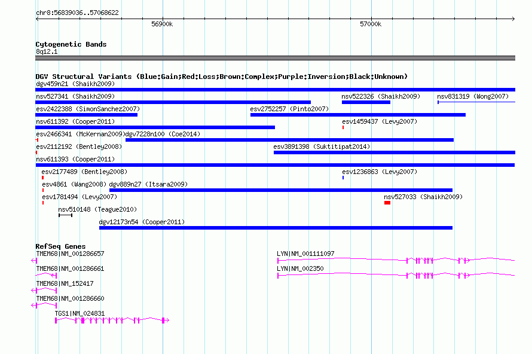Select the black nsv510148 unknown-type bar
The image size is (532, 354).
point(66,215)
